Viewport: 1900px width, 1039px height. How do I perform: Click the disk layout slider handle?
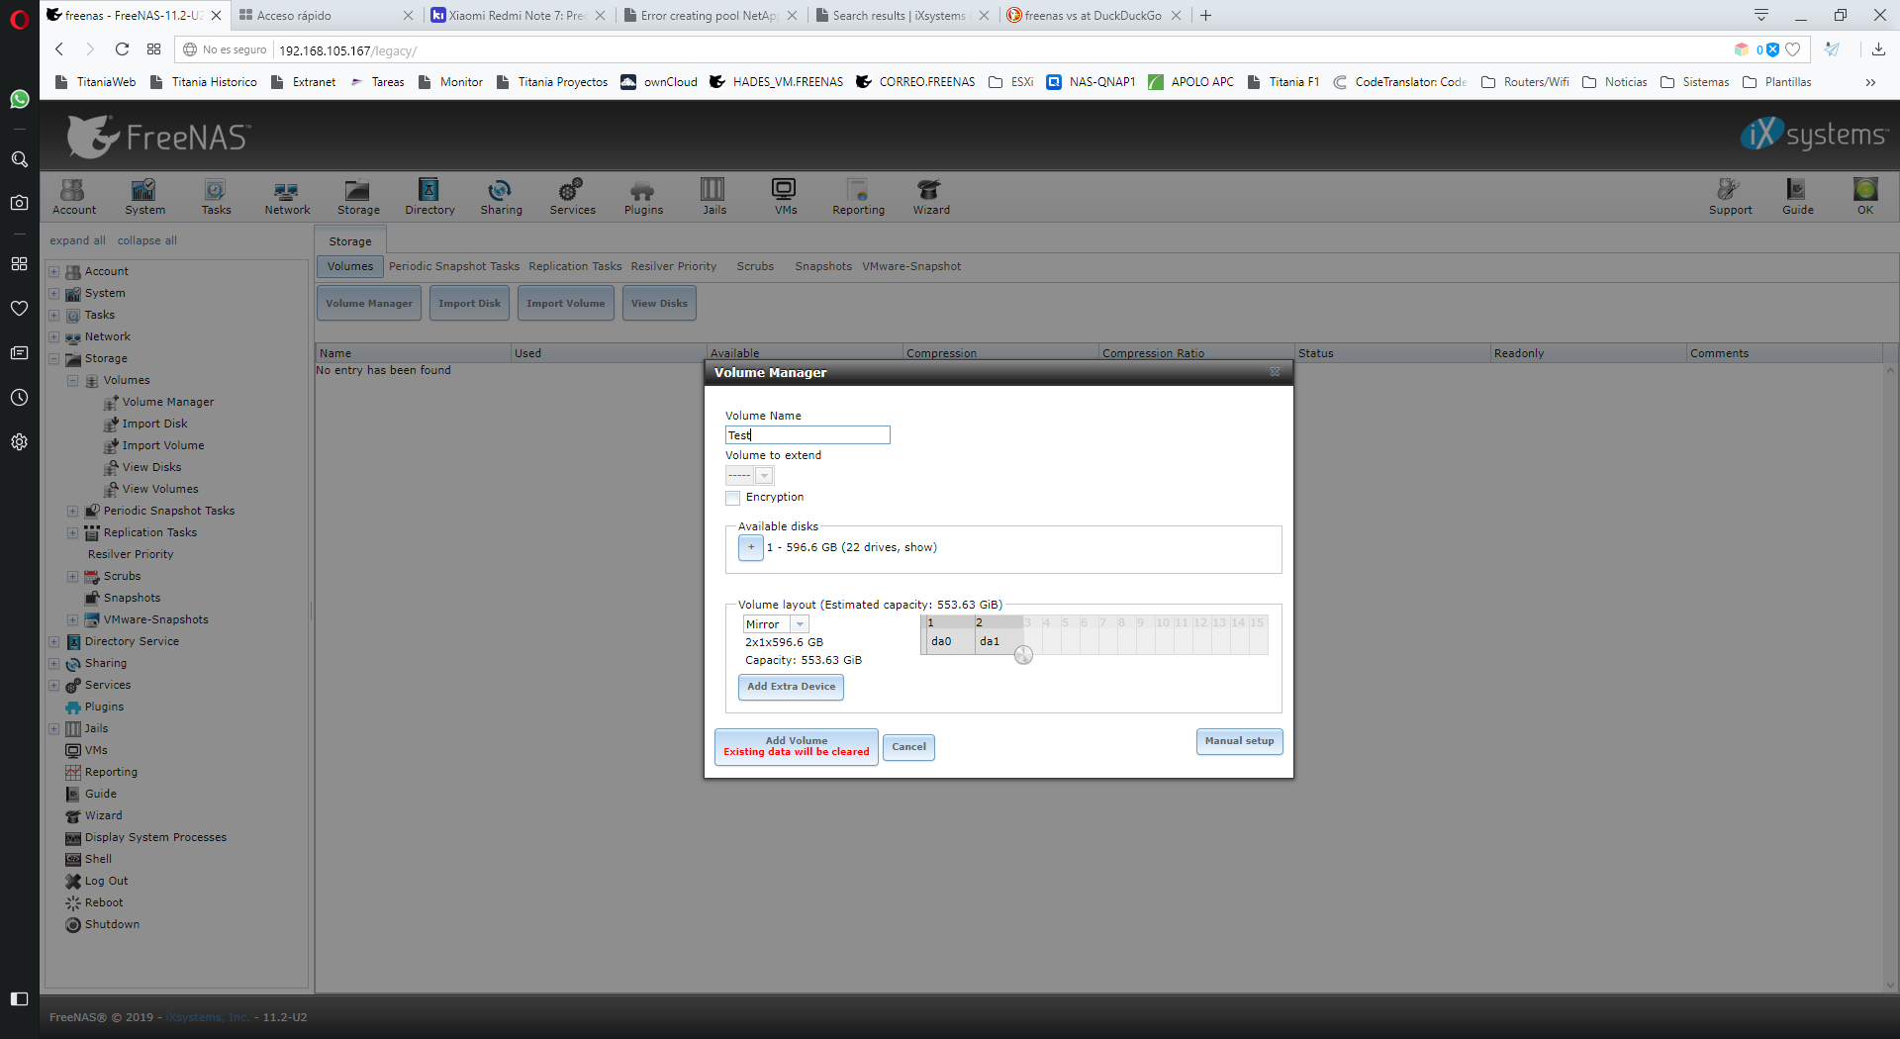1023,655
